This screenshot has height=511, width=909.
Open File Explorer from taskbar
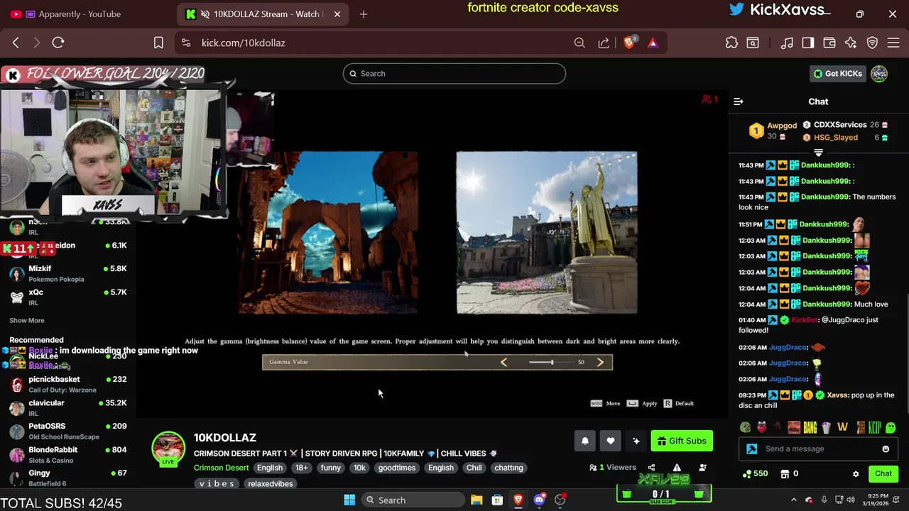click(x=477, y=500)
